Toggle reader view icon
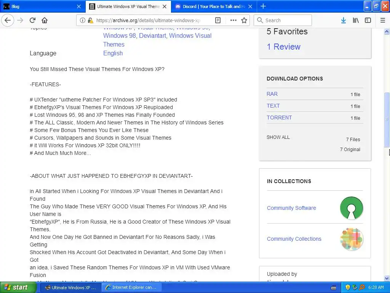 pyautogui.click(x=217, y=20)
